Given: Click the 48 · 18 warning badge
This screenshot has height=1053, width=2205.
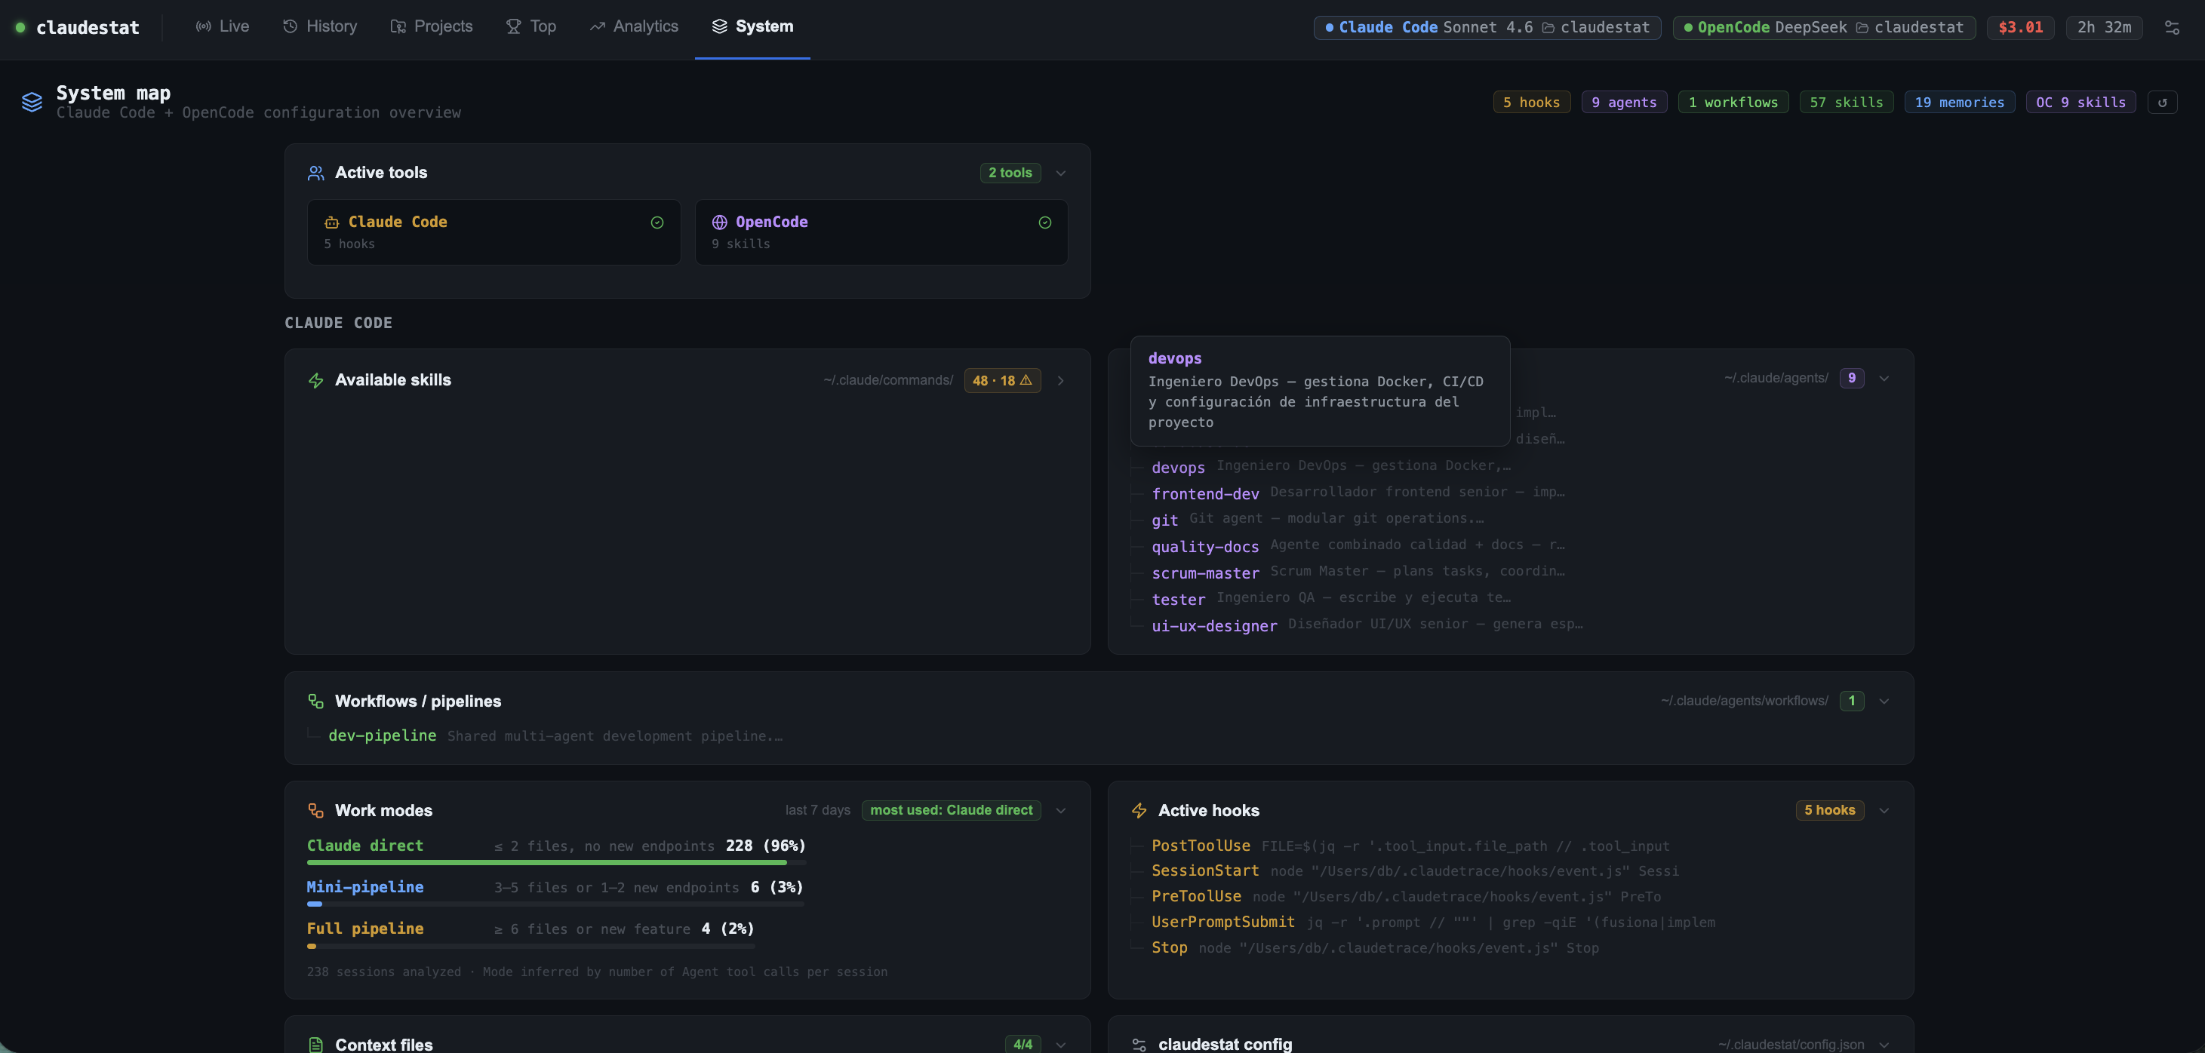Looking at the screenshot, I should click(1002, 381).
